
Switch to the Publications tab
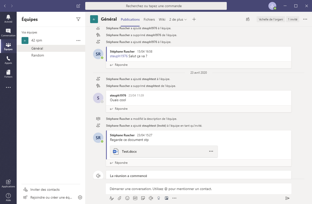click(x=130, y=19)
